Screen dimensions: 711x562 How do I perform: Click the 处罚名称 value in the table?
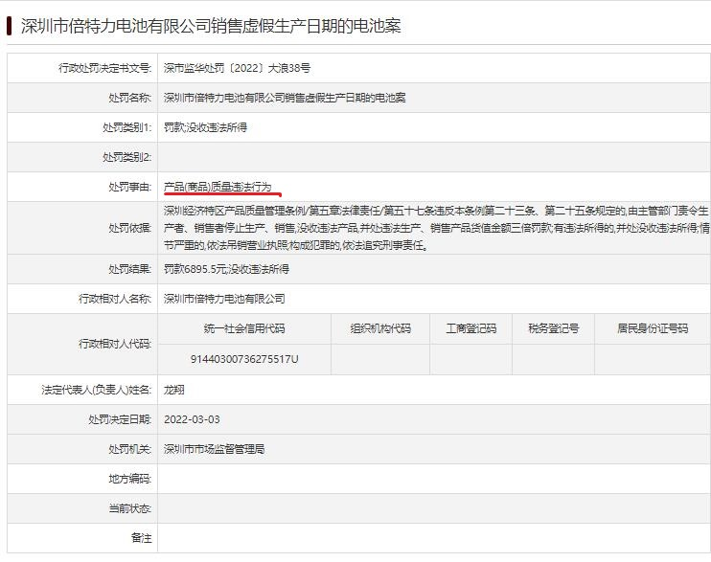pyautogui.click(x=285, y=98)
